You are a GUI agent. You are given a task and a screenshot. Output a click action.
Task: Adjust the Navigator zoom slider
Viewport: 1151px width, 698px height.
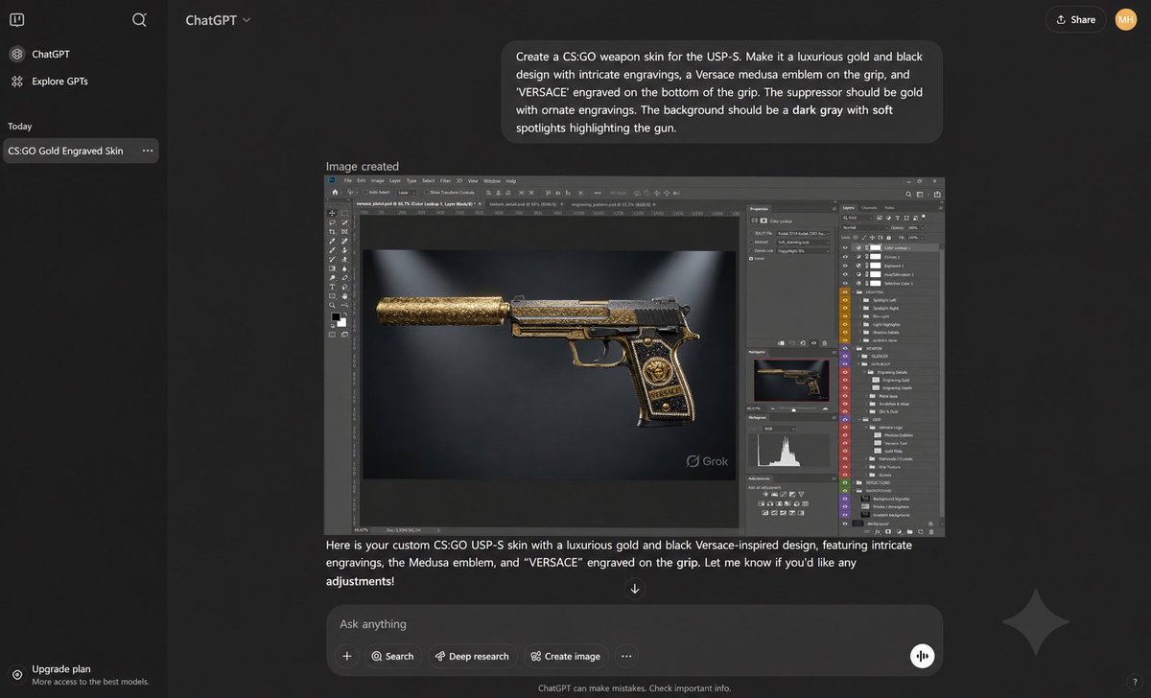coord(794,409)
